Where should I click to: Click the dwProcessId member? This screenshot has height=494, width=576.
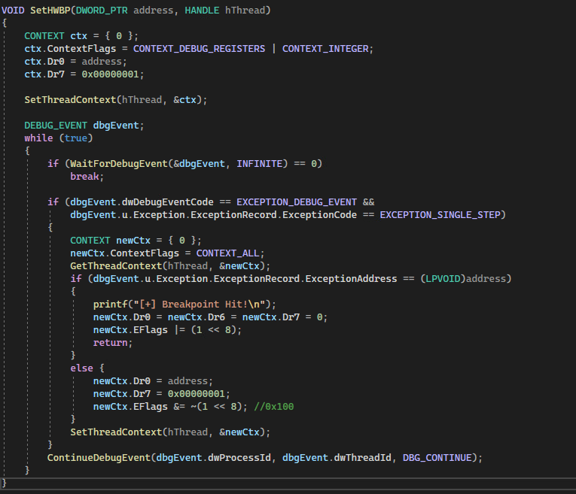[x=239, y=458]
